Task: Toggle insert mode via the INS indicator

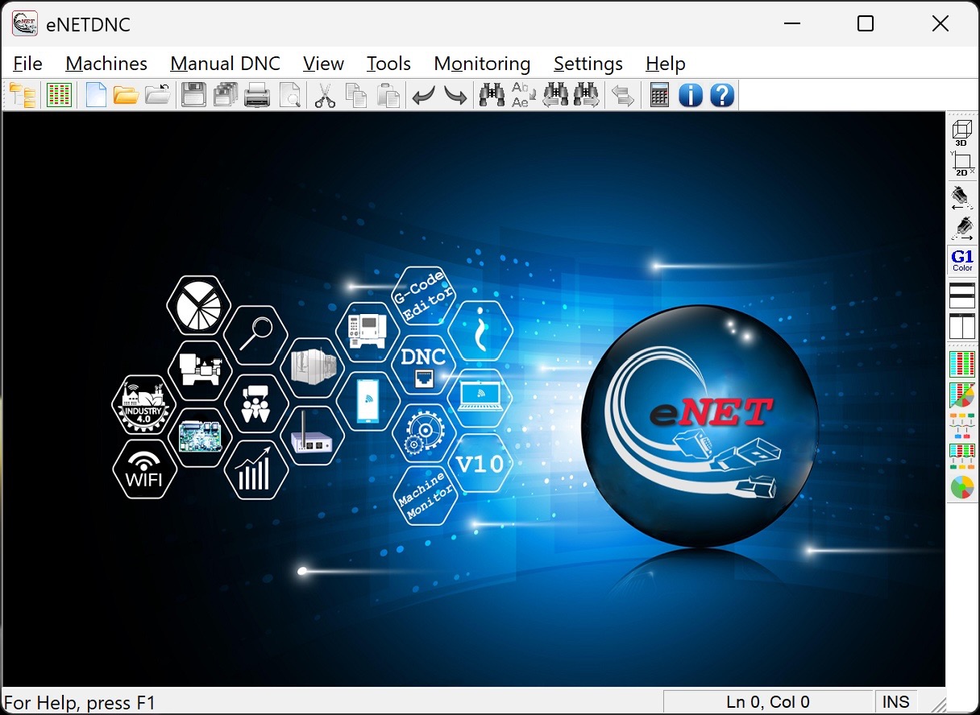Action: tap(895, 701)
